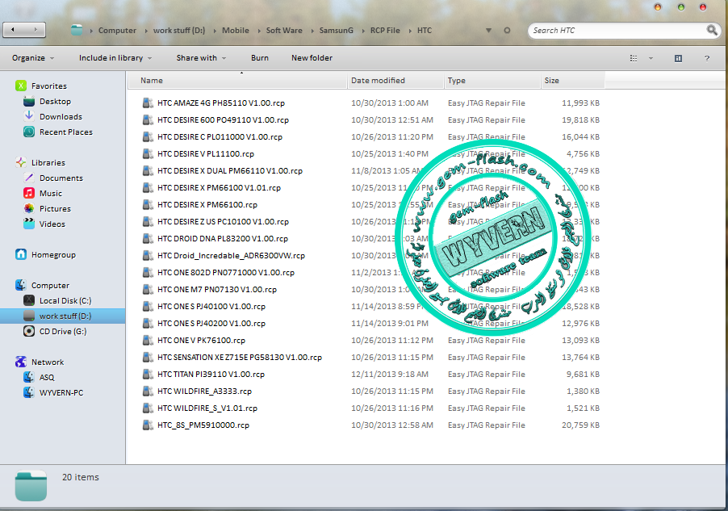The width and height of the screenshot is (728, 511).
Task: Go to Computer breadcrumb
Action: [x=118, y=30]
